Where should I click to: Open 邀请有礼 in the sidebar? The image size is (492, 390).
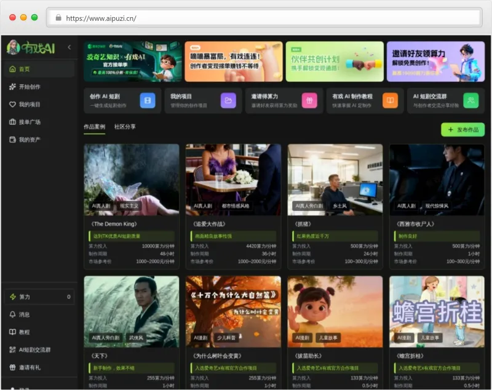(x=29, y=367)
